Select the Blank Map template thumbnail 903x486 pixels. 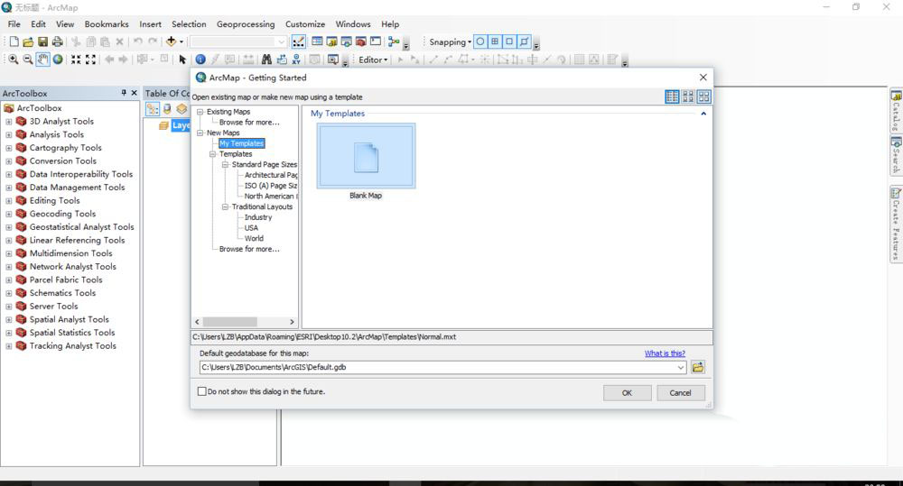tap(366, 157)
